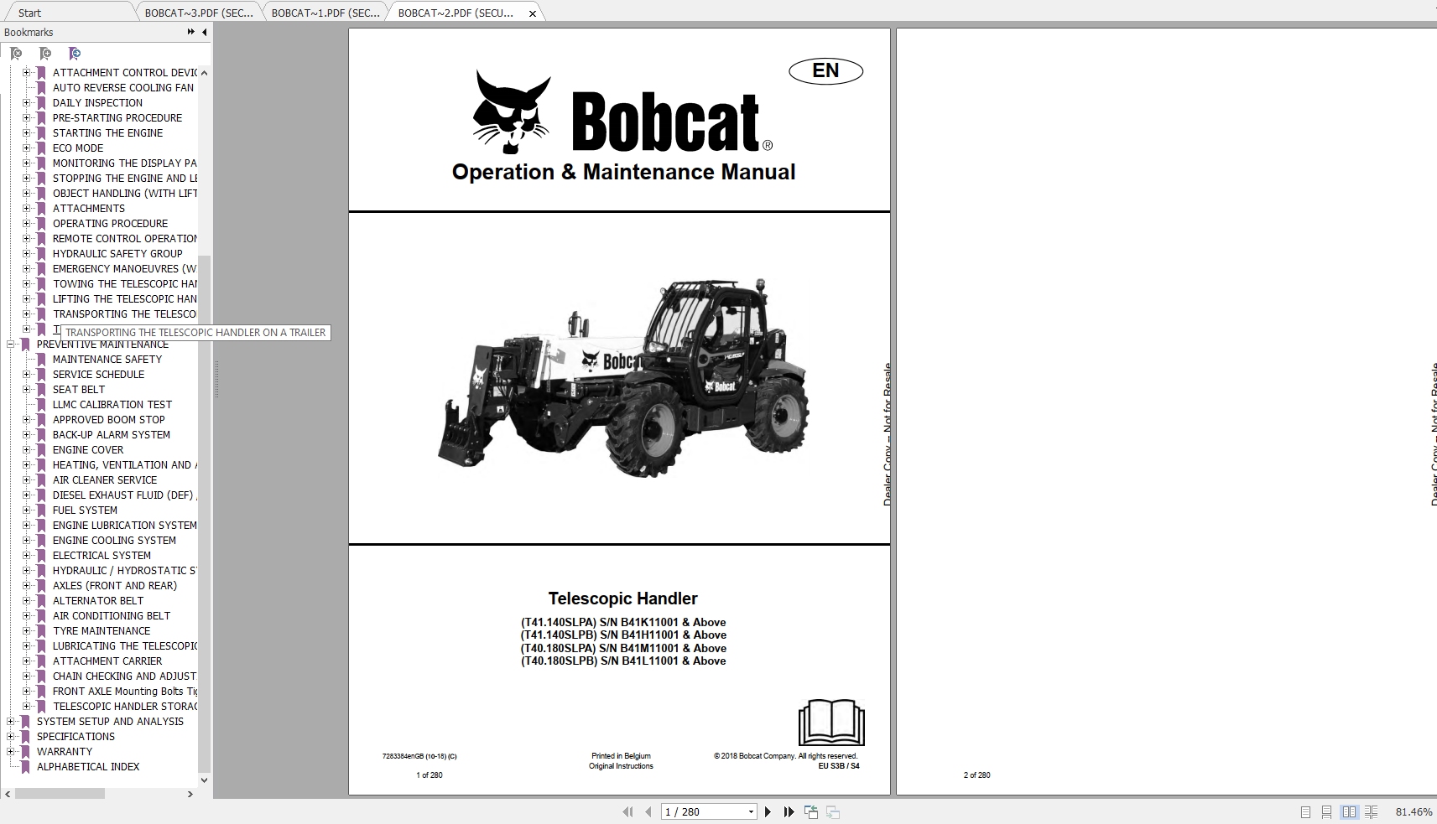Select the go-to-bookmark icon in Bookmarks panel

point(74,54)
